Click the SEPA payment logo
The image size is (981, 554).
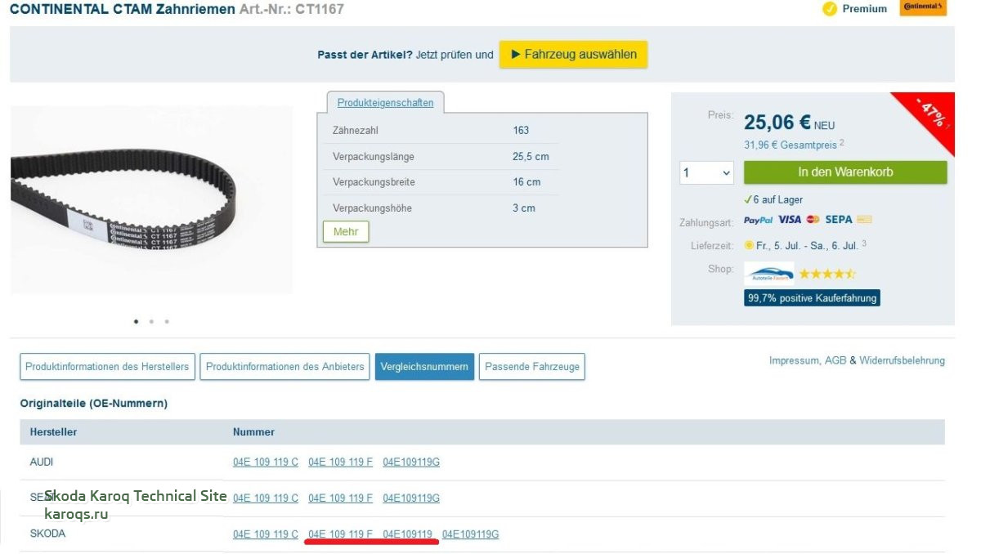[x=839, y=220]
